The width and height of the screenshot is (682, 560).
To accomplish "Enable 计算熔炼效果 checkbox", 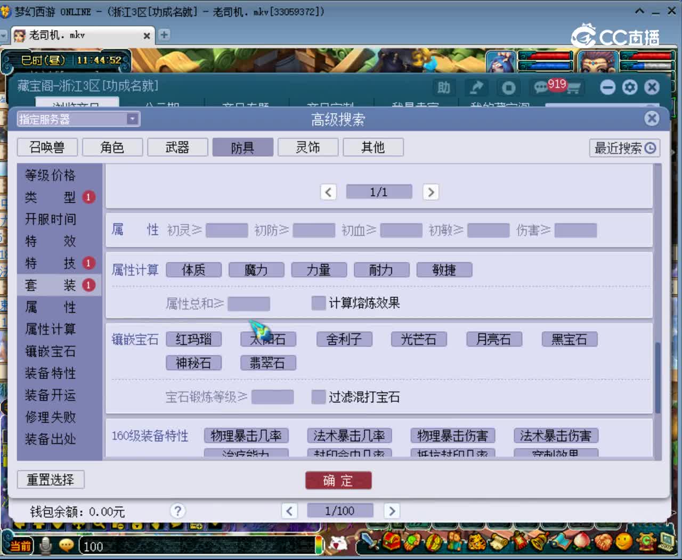I will pyautogui.click(x=319, y=303).
